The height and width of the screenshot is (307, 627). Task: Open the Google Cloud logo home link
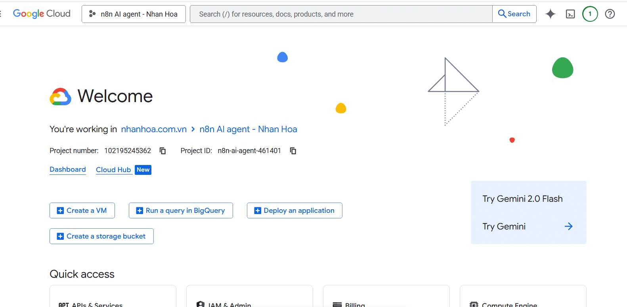pos(42,14)
